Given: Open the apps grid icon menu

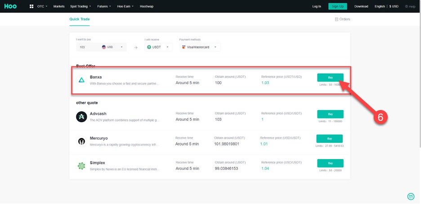Looking at the screenshot, I should (31, 6).
